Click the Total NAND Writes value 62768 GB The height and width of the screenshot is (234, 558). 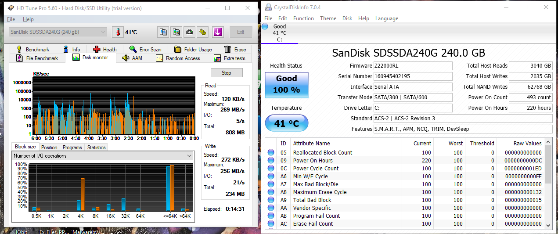(x=531, y=87)
